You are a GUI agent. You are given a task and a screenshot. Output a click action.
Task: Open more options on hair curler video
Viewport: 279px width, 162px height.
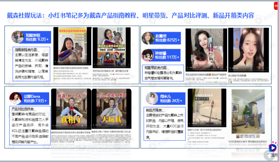tap(226, 67)
